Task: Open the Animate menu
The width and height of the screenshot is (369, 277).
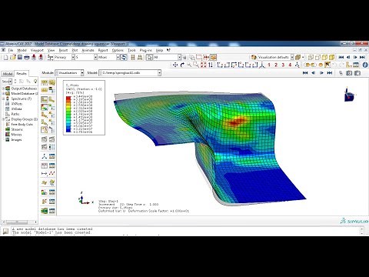Action: (88, 50)
